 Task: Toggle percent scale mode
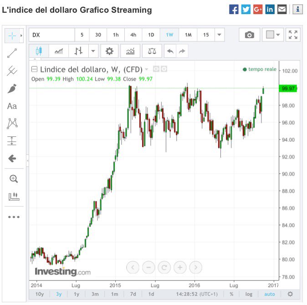coord(231,294)
